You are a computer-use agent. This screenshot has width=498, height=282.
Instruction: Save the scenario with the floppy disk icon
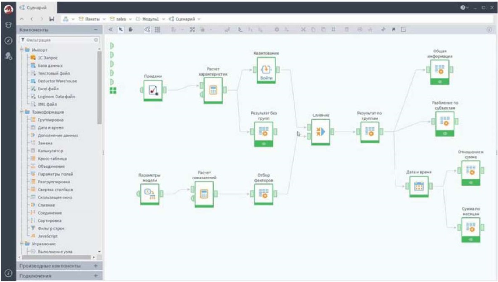(52, 19)
